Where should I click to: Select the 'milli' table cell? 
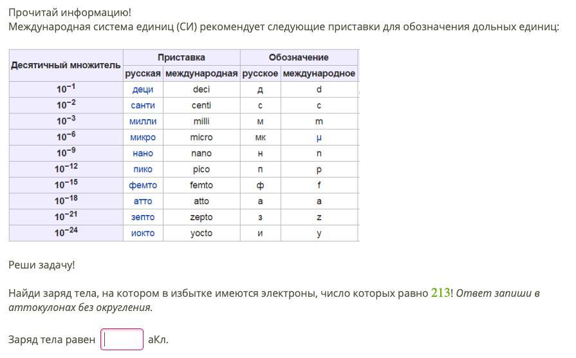(201, 121)
